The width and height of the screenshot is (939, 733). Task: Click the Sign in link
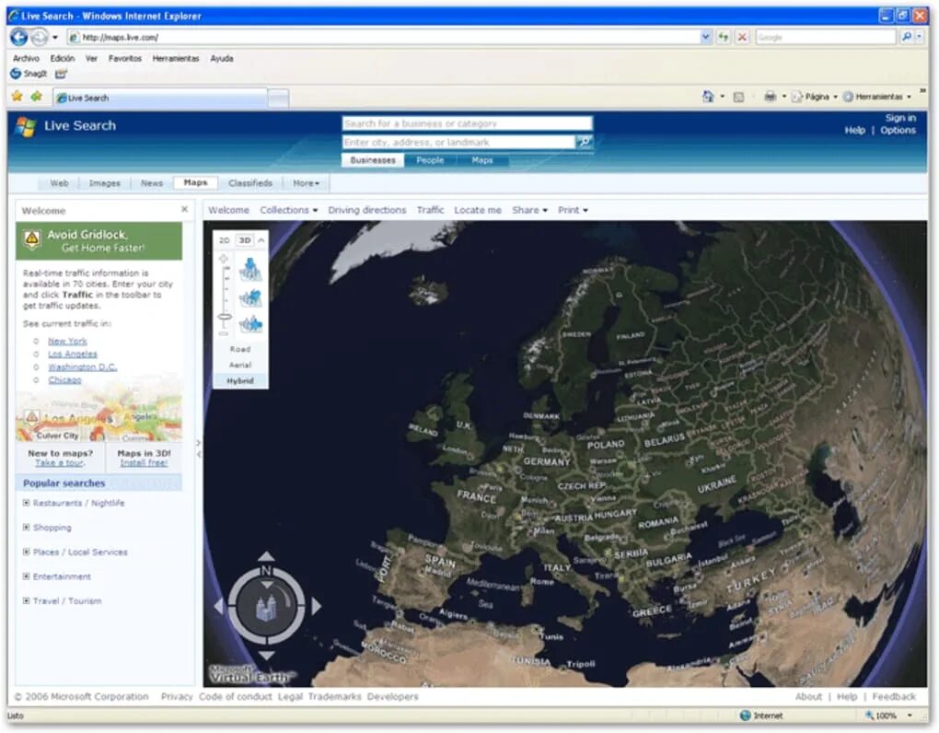click(900, 118)
